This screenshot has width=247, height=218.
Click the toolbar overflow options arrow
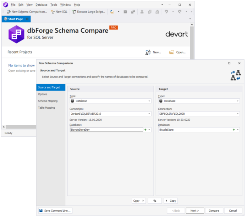(x=191, y=12)
